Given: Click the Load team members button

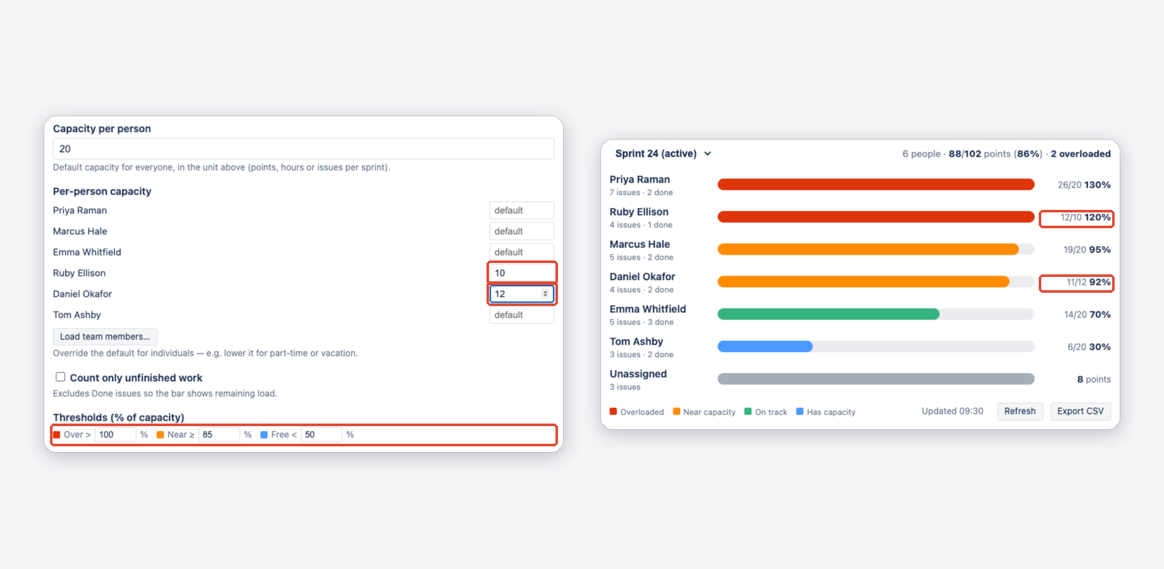Looking at the screenshot, I should (105, 336).
